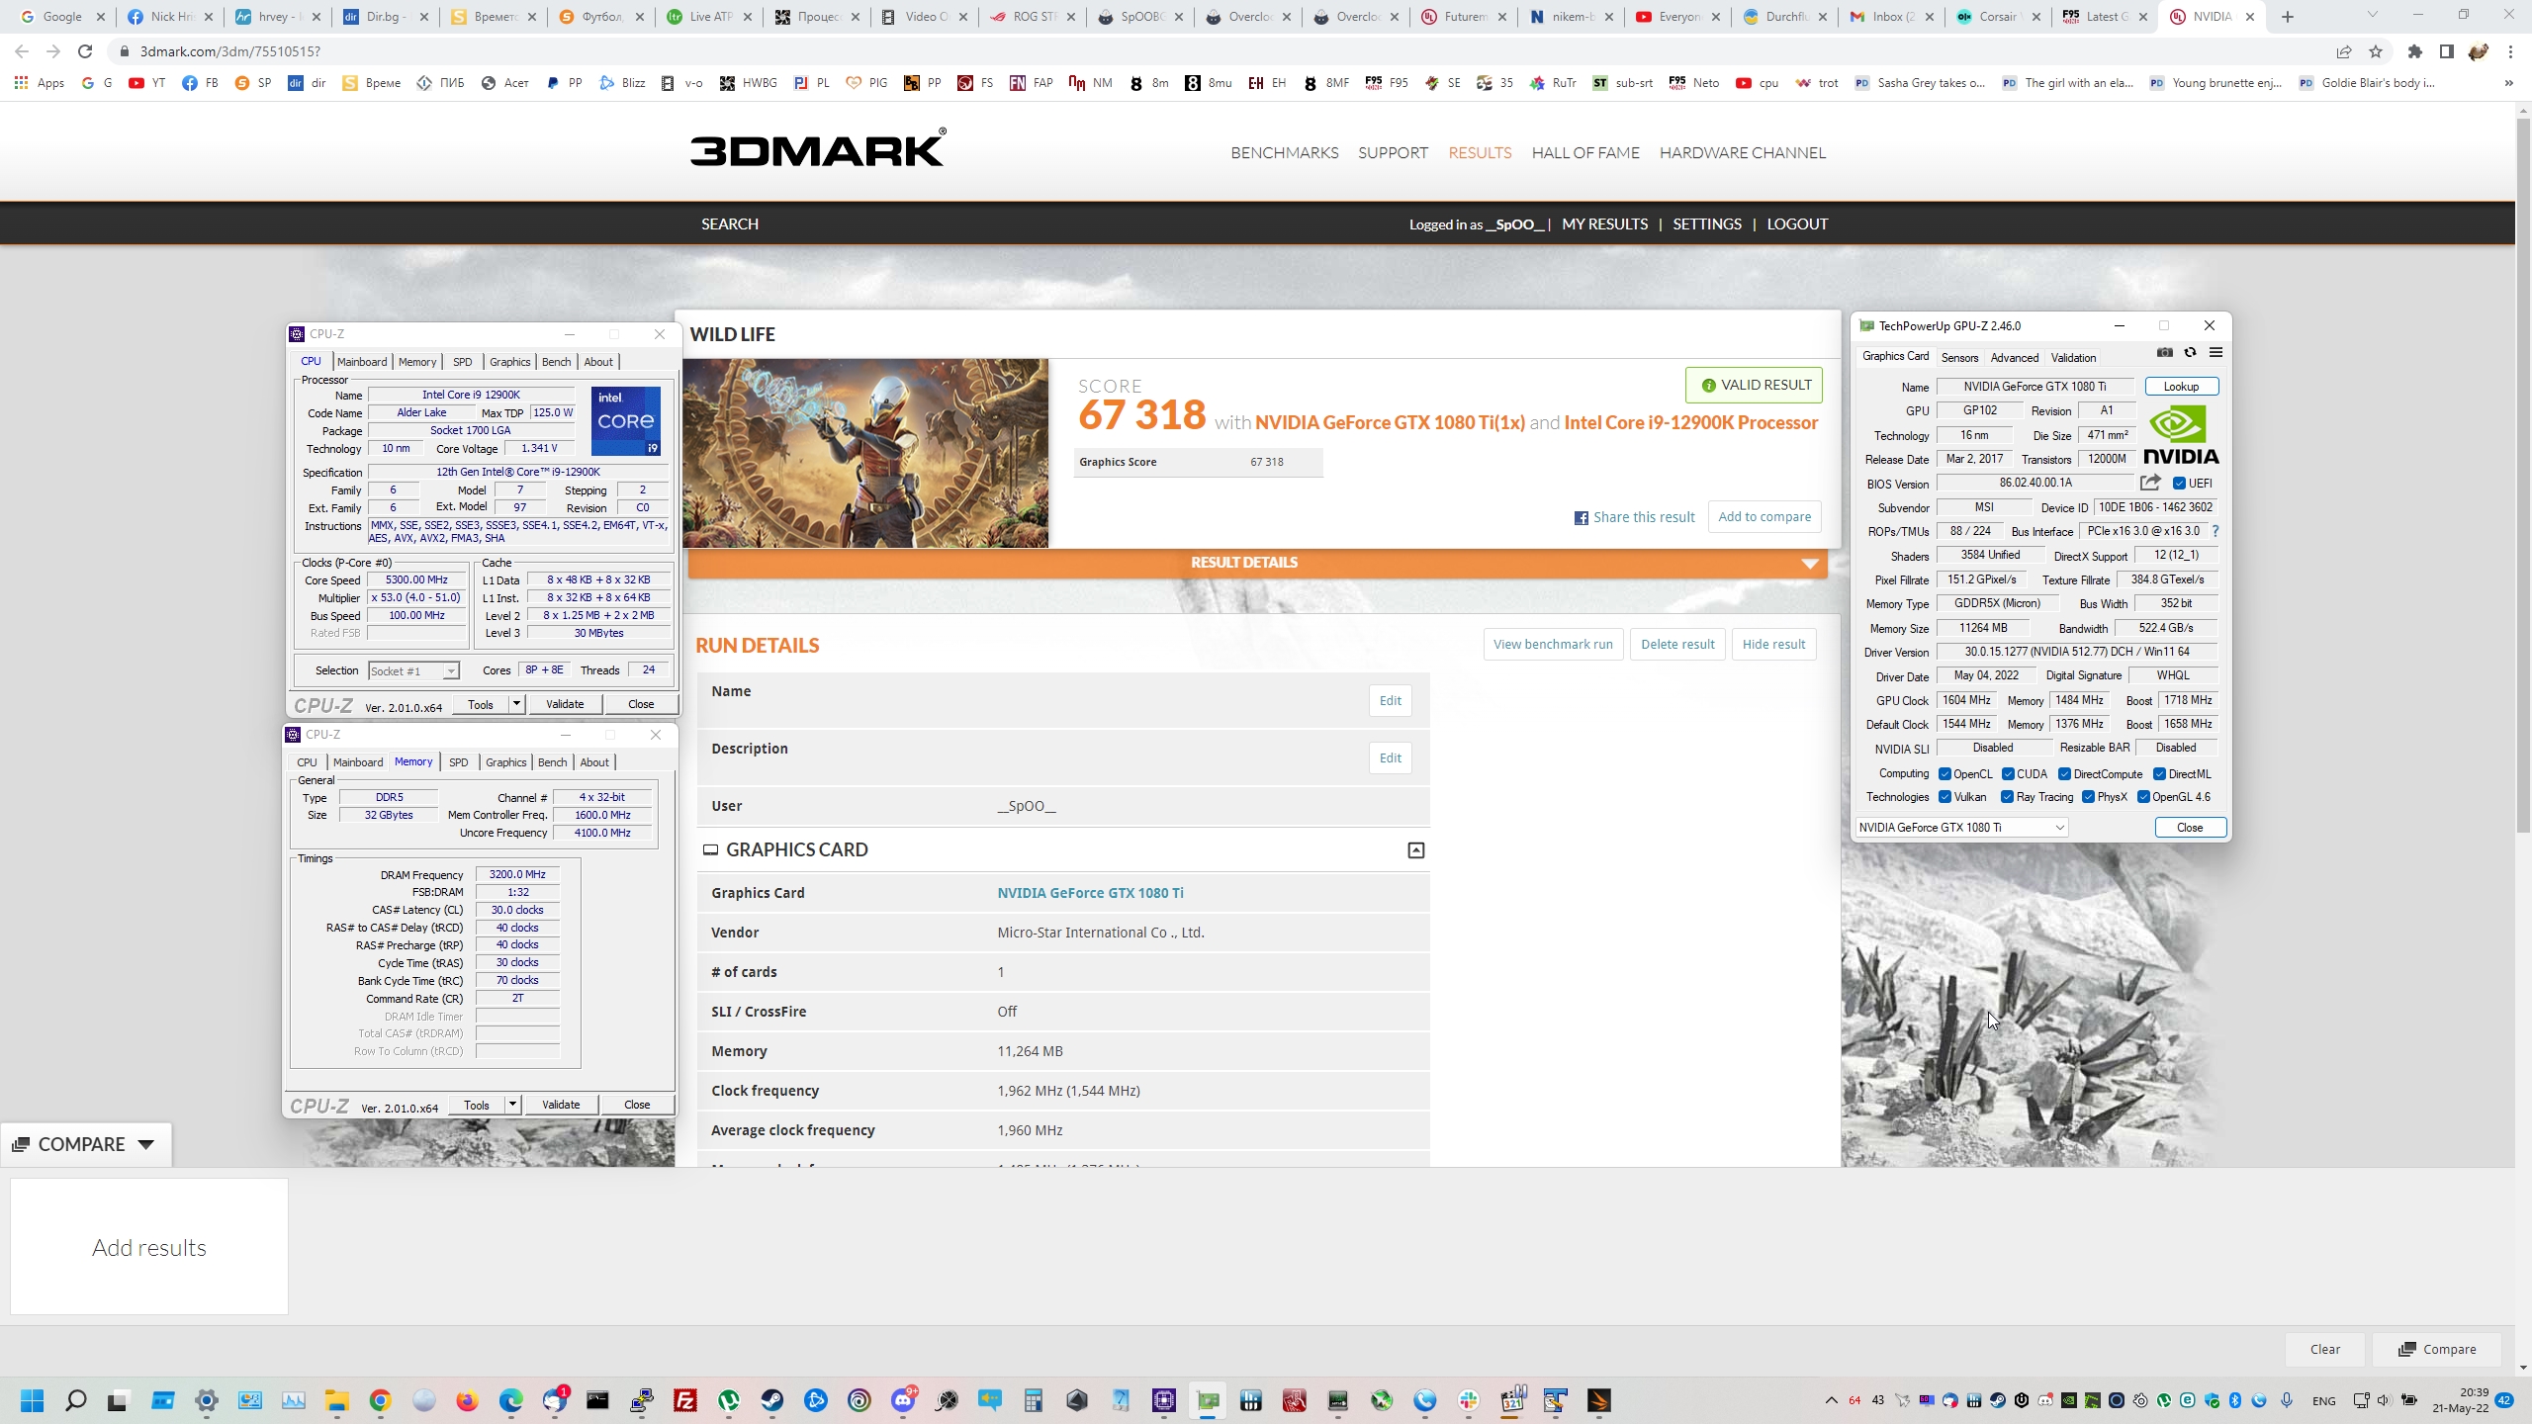The height and width of the screenshot is (1424, 2532).
Task: Click the Intel Core i9 logo in CPU-Z
Action: (625, 421)
